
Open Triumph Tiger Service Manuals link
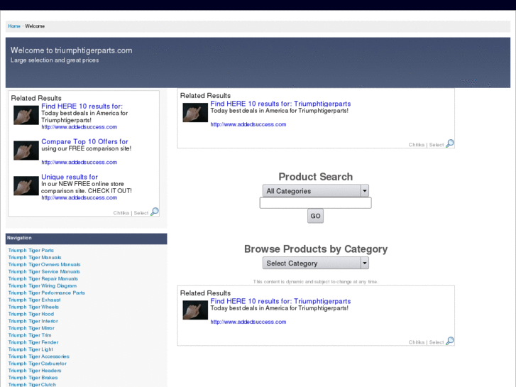coord(44,272)
